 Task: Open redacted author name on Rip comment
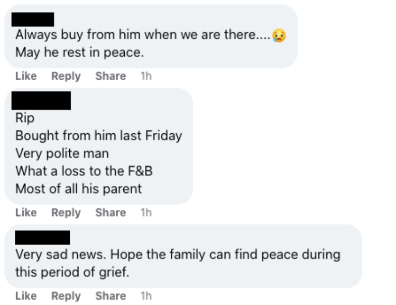(x=41, y=101)
